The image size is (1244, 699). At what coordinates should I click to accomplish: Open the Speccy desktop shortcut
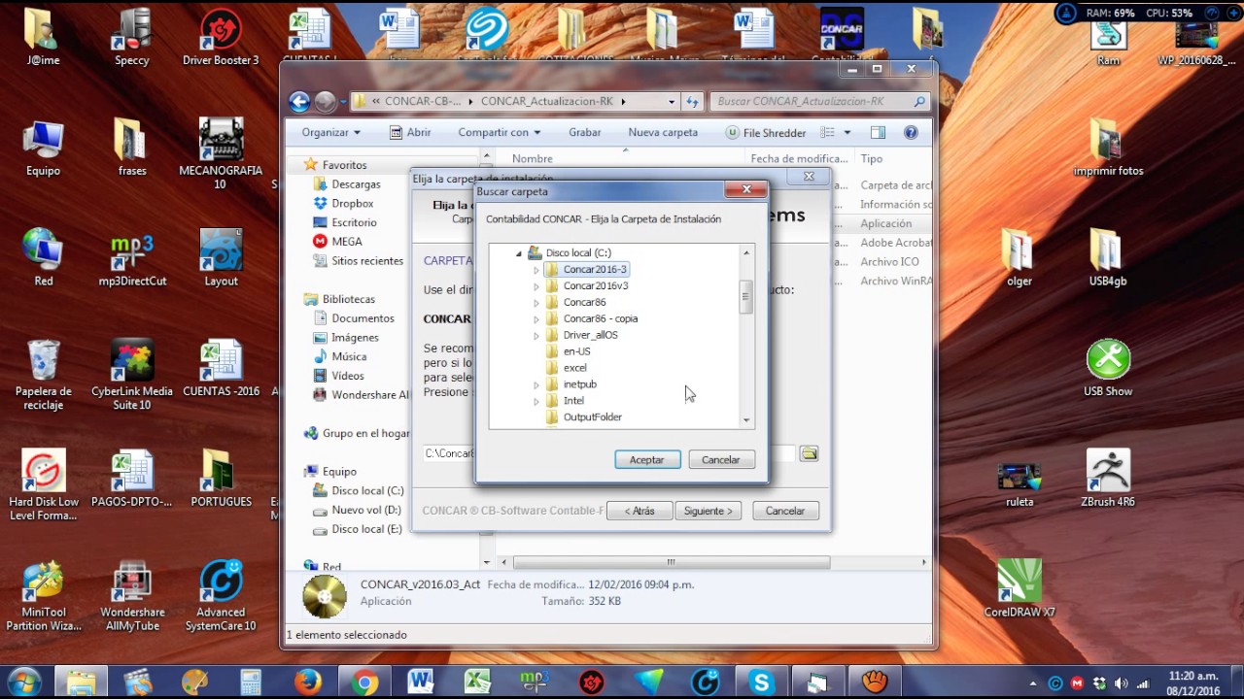click(x=131, y=37)
